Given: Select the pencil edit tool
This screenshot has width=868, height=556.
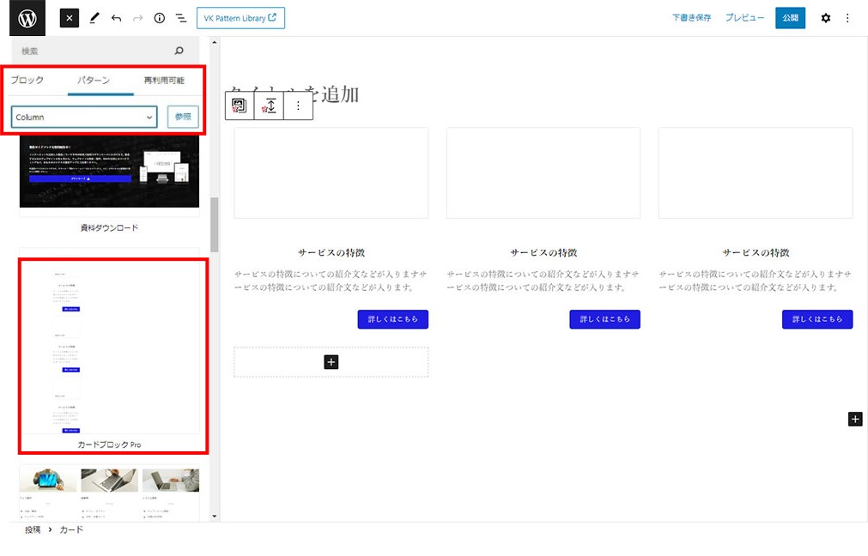Looking at the screenshot, I should click(94, 18).
